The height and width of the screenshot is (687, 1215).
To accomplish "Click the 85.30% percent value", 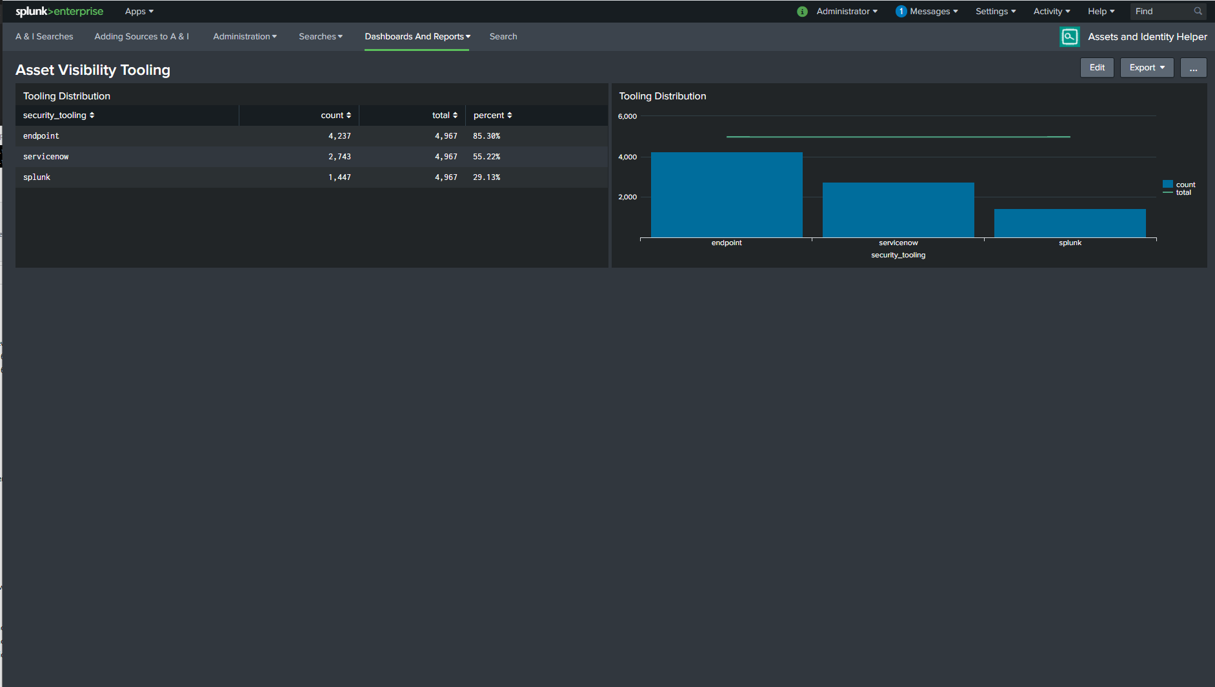I will coord(487,136).
